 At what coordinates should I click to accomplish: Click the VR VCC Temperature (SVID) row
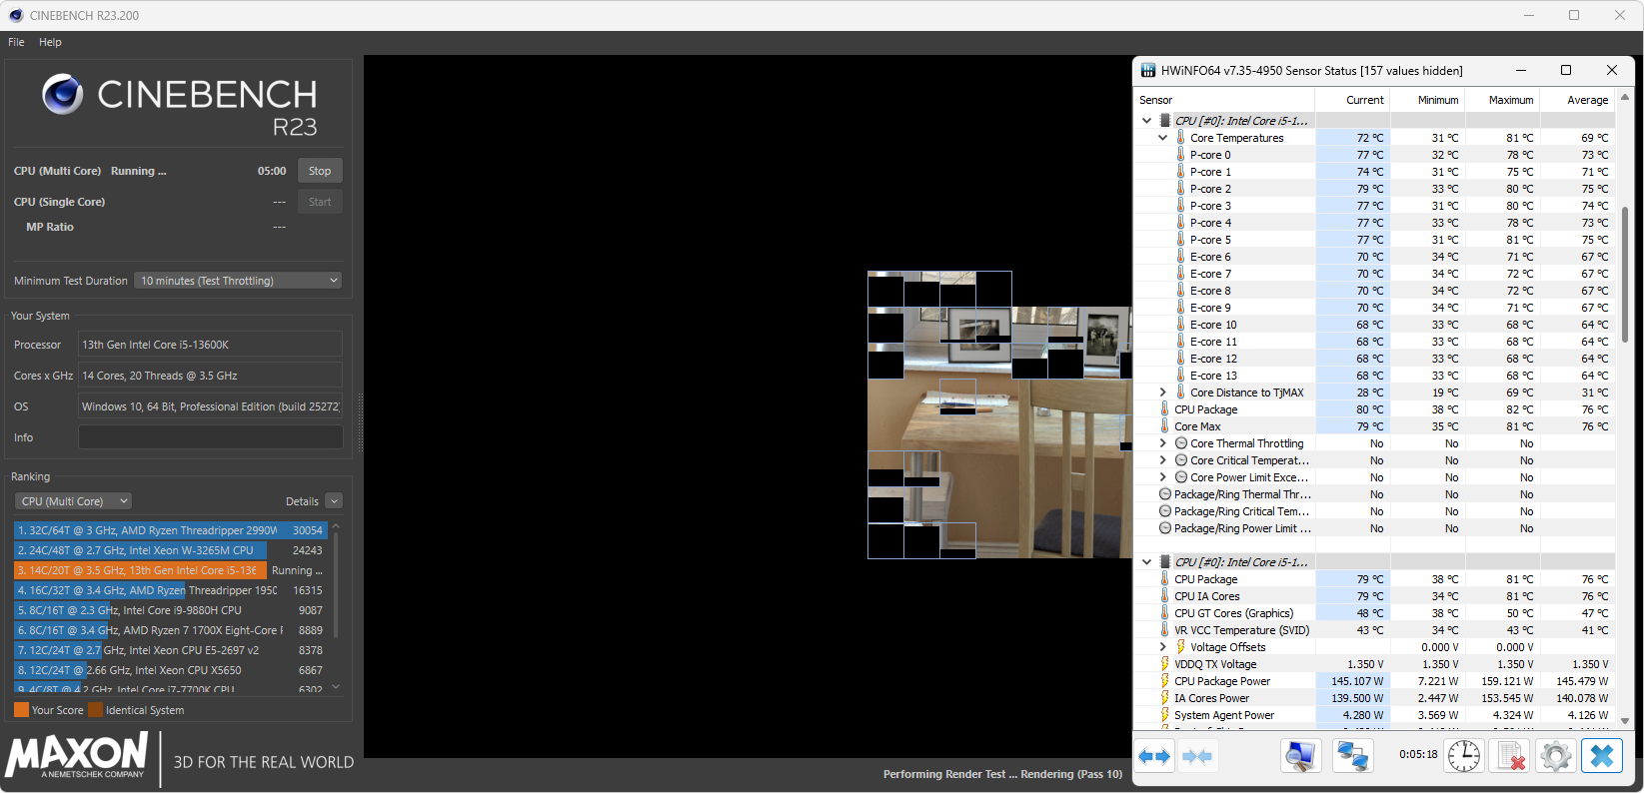tap(1374, 630)
